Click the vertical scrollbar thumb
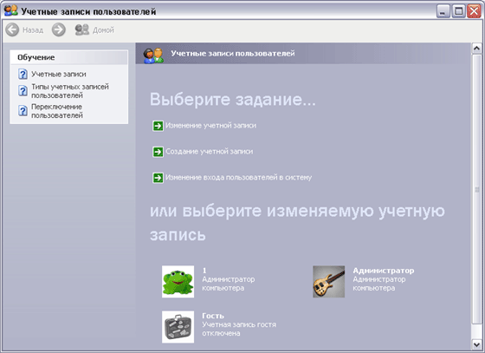The width and height of the screenshot is (485, 353). [x=476, y=189]
